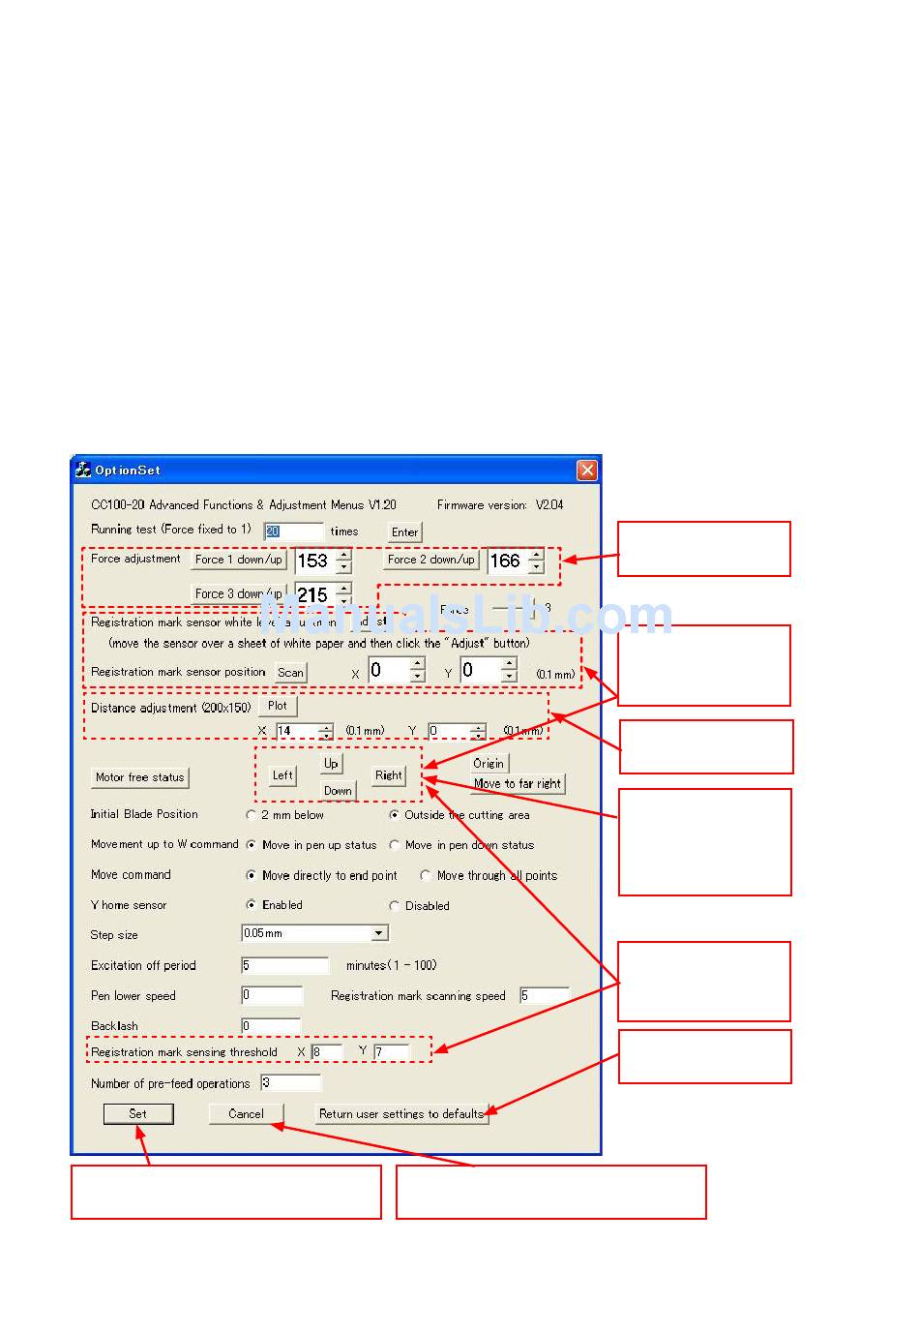Click the 'Y home sensor' label

point(129,905)
